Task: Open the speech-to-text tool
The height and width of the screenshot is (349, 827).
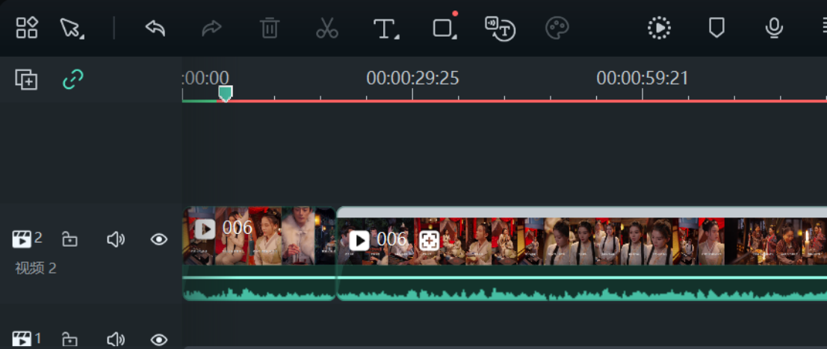Action: click(x=500, y=28)
